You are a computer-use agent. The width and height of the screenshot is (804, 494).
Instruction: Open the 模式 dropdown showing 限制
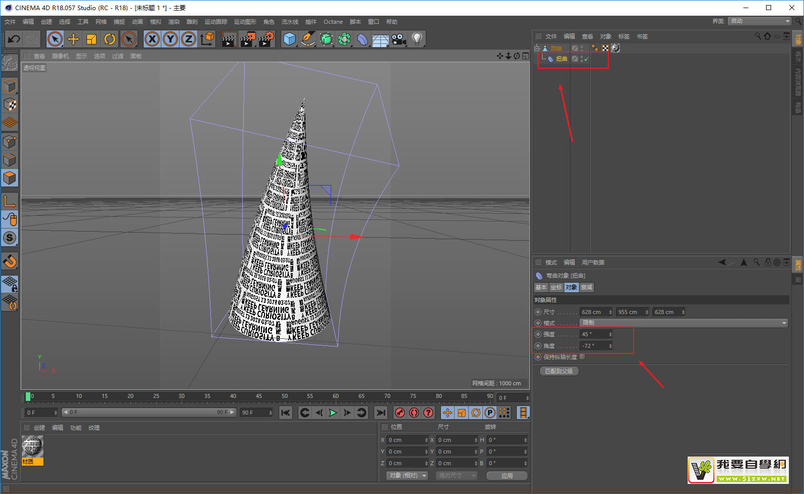[x=684, y=323]
